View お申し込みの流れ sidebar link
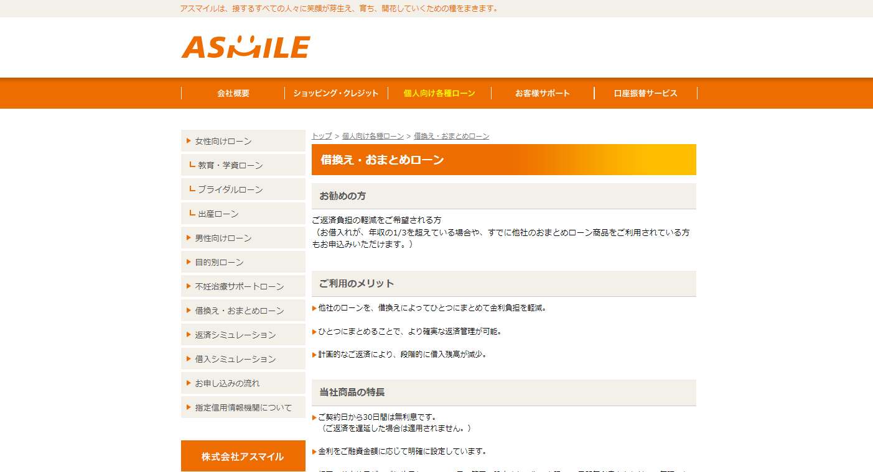The image size is (873, 472). [243, 383]
